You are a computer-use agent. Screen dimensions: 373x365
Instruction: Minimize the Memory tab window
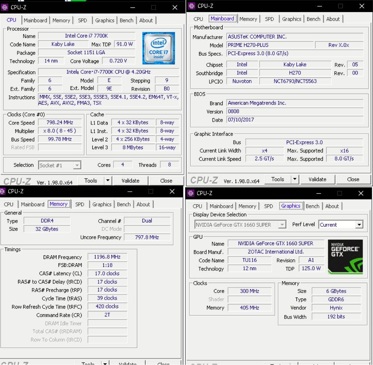point(130,191)
